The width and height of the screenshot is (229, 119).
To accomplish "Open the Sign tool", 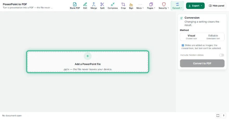I will (131, 6).
